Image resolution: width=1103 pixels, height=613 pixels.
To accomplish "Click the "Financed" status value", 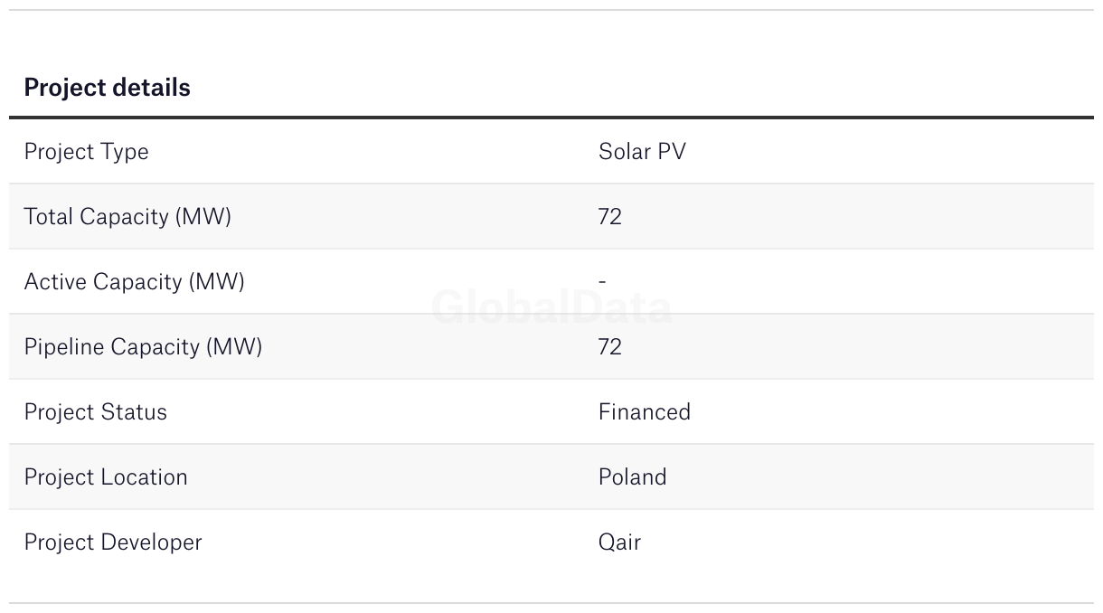I will (x=644, y=412).
